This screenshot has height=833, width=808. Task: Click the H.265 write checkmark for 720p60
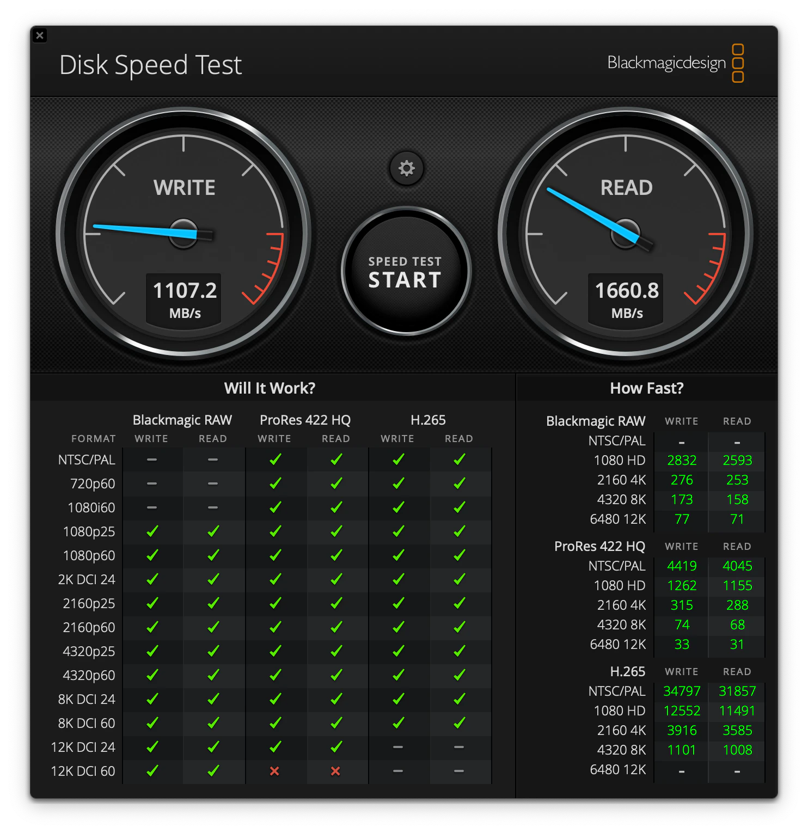tap(399, 483)
